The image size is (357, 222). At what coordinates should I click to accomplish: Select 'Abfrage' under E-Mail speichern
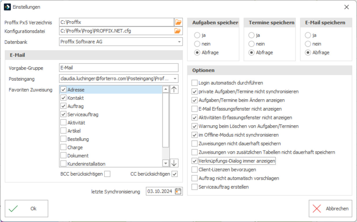pyautogui.click(x=308, y=53)
